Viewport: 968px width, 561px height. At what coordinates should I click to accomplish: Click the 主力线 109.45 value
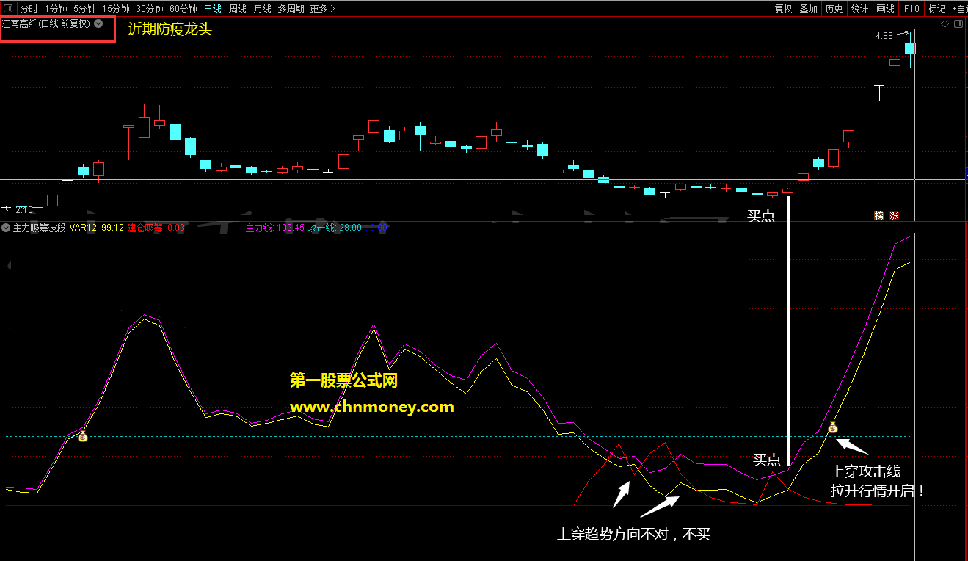[274, 228]
